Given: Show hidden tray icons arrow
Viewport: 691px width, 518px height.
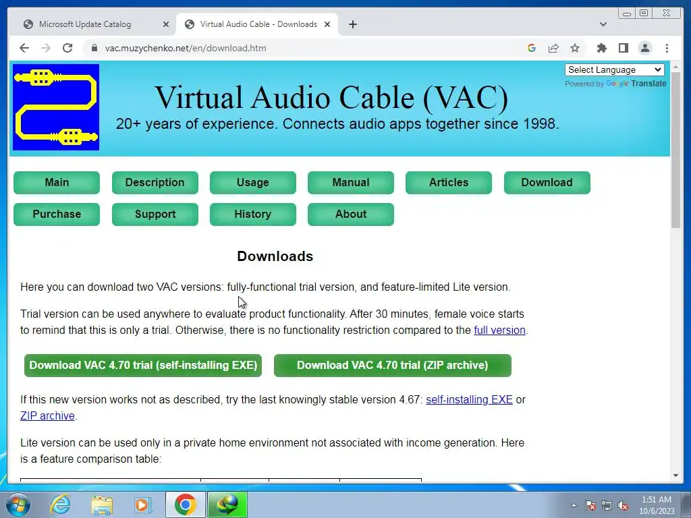Looking at the screenshot, I should click(x=574, y=505).
